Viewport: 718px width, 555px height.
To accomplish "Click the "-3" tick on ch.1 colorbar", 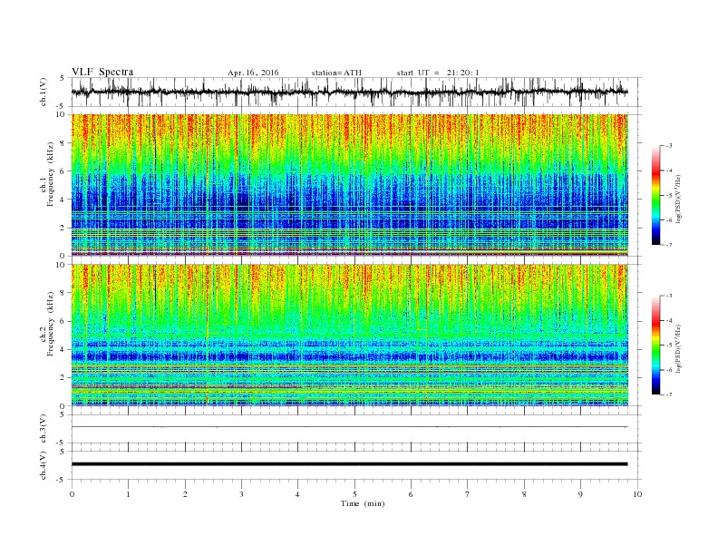I will pos(669,146).
